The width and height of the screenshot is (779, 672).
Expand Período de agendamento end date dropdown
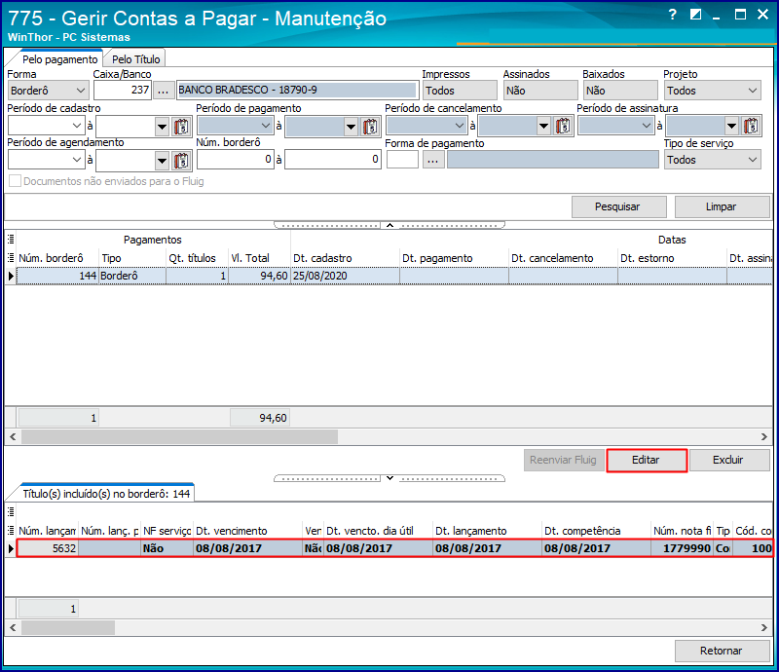tap(162, 161)
